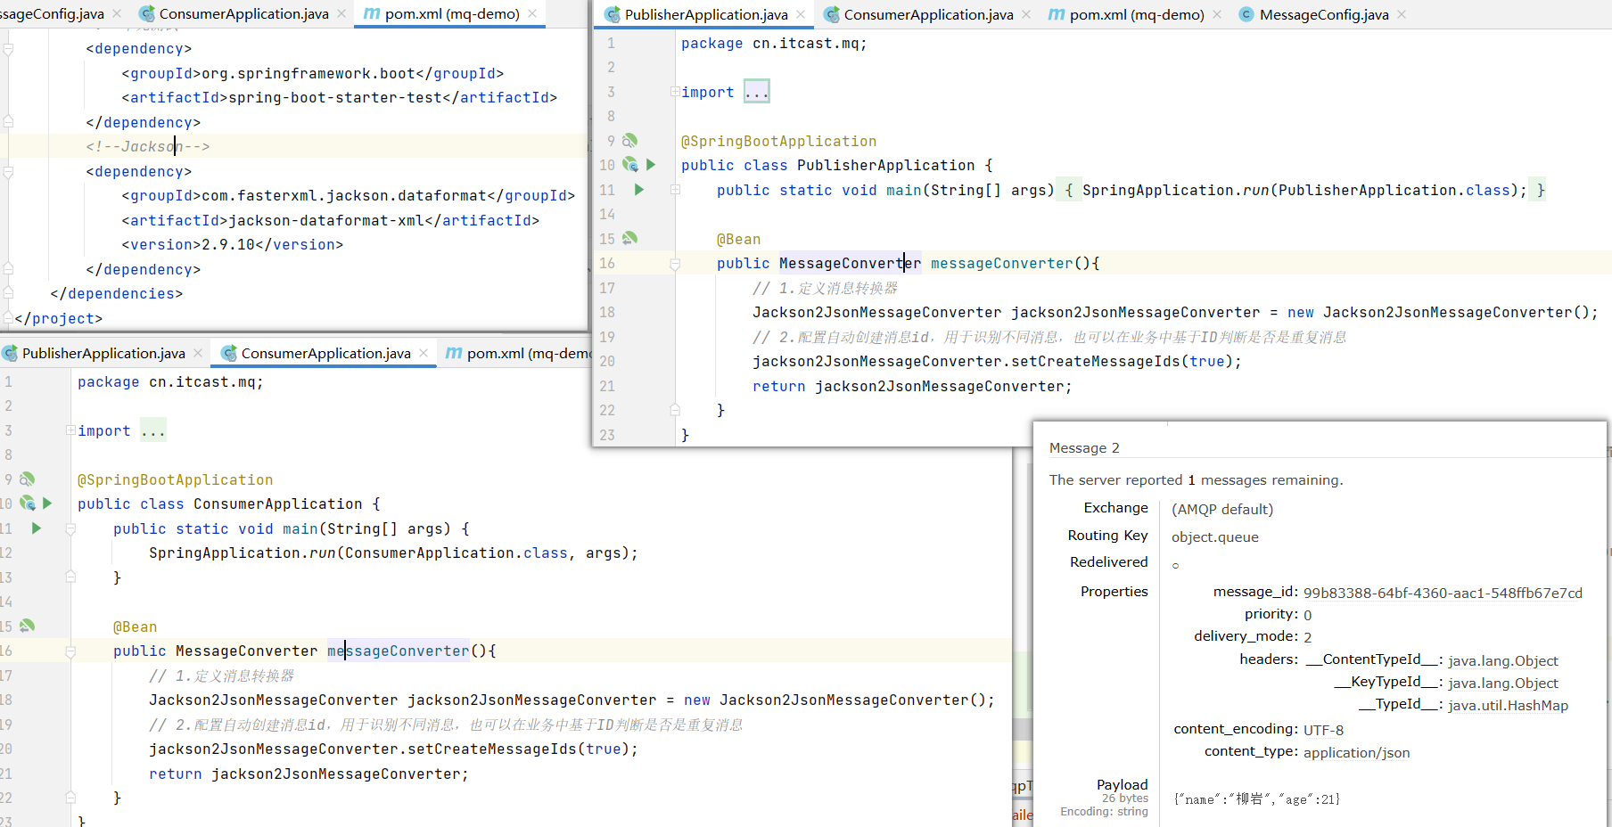
Task: Click Spring class icon beside ConsumerApplication class declaration
Action: (27, 504)
